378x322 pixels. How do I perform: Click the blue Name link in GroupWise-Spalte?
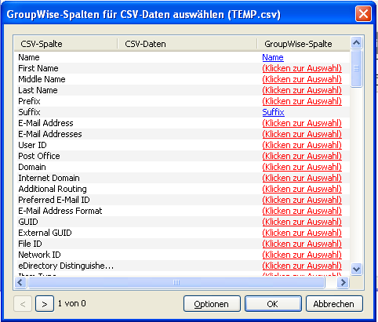[273, 57]
